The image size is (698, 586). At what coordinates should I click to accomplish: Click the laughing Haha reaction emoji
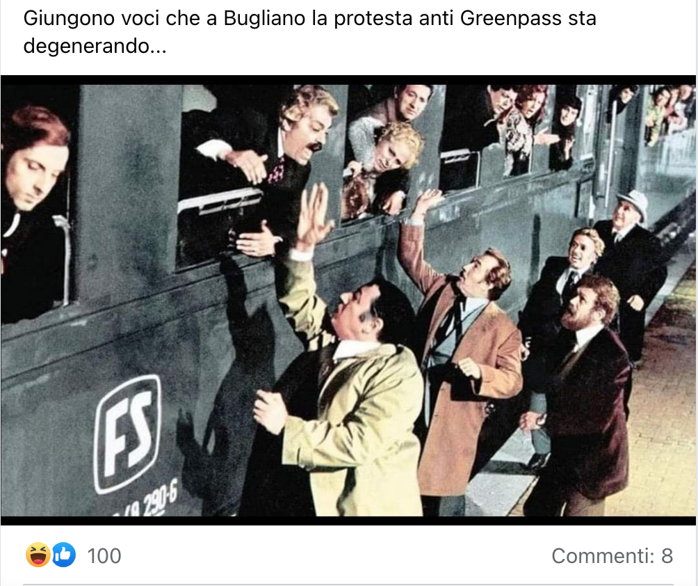pyautogui.click(x=38, y=555)
